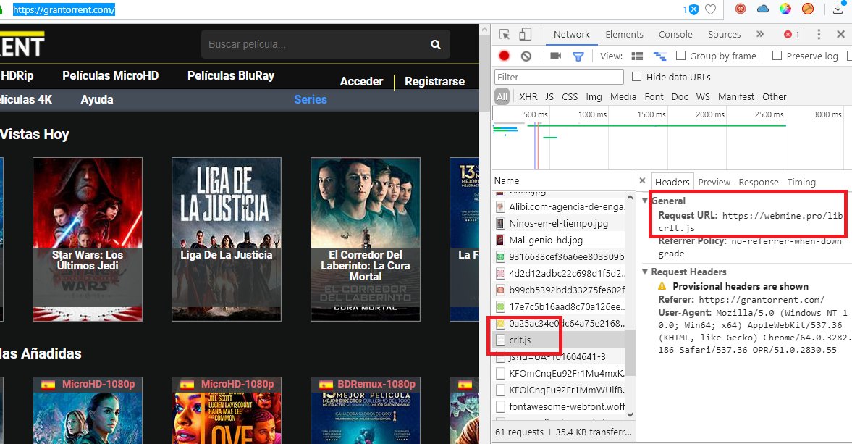The image size is (852, 444).
Task: Show more DevTools tabs chevron
Action: click(759, 34)
